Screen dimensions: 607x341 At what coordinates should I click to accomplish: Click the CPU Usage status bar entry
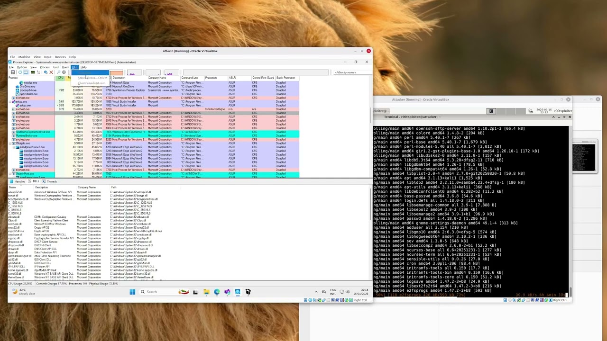(21, 283)
